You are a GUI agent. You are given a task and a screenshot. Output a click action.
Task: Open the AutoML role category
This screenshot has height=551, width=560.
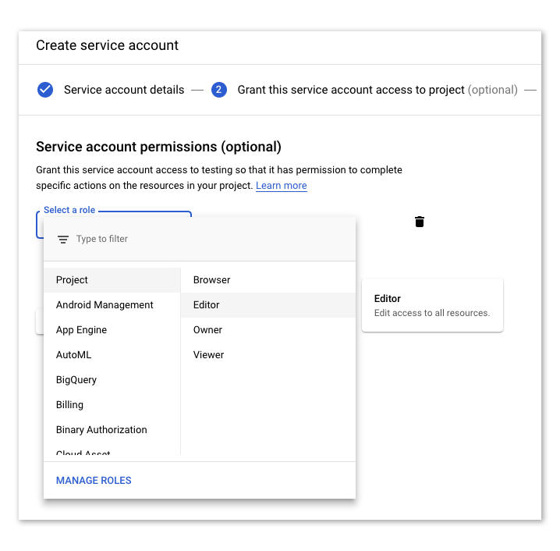[x=73, y=355]
